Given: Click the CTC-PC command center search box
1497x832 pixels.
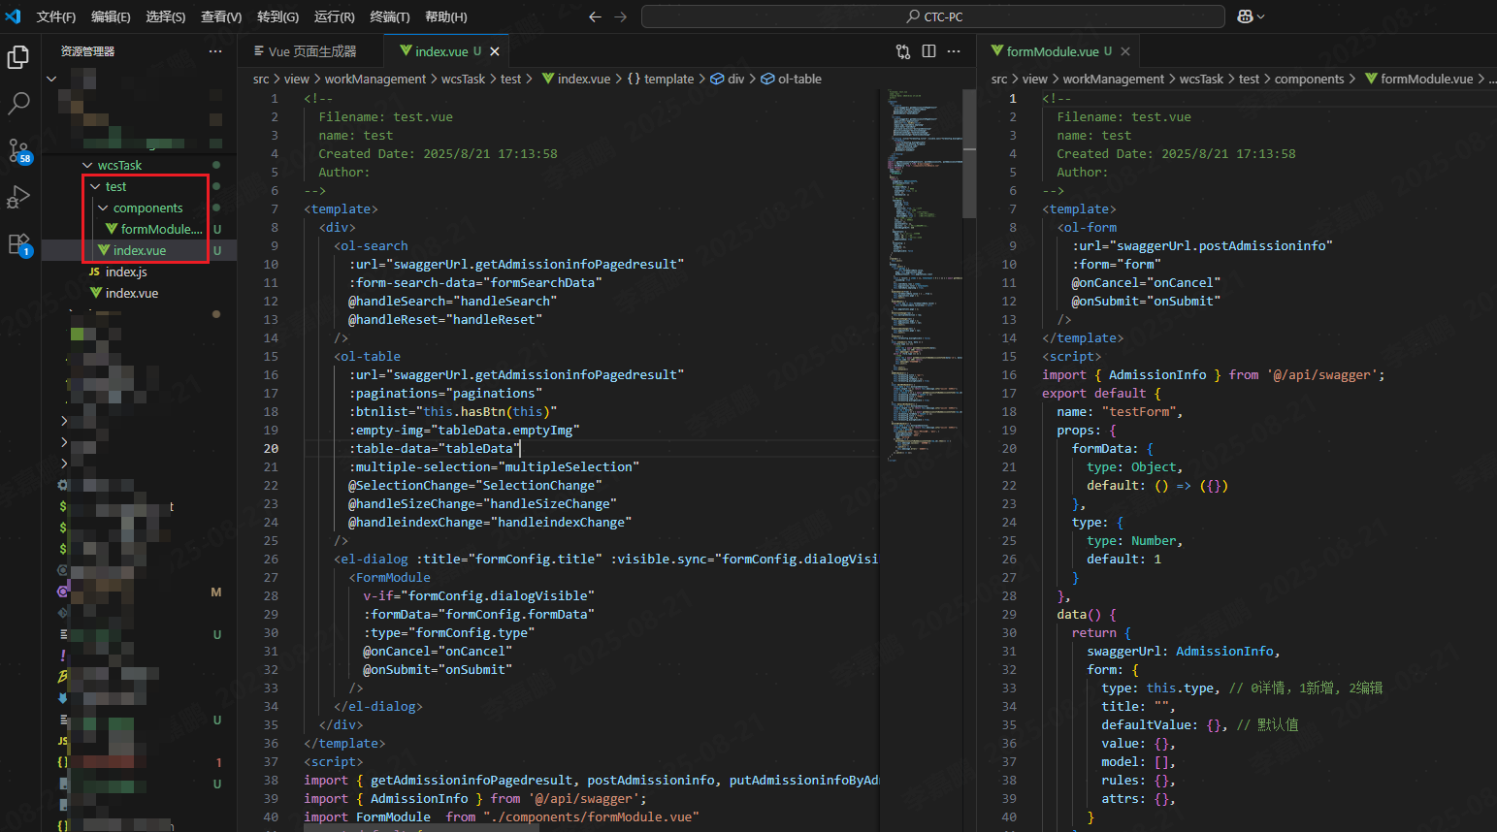Looking at the screenshot, I should click(x=933, y=16).
